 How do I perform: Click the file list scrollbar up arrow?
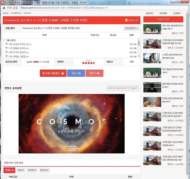click(x=139, y=40)
